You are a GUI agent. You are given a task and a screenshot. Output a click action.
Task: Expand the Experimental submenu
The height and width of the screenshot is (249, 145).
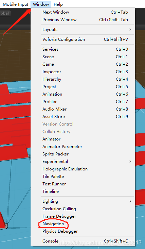(83, 162)
